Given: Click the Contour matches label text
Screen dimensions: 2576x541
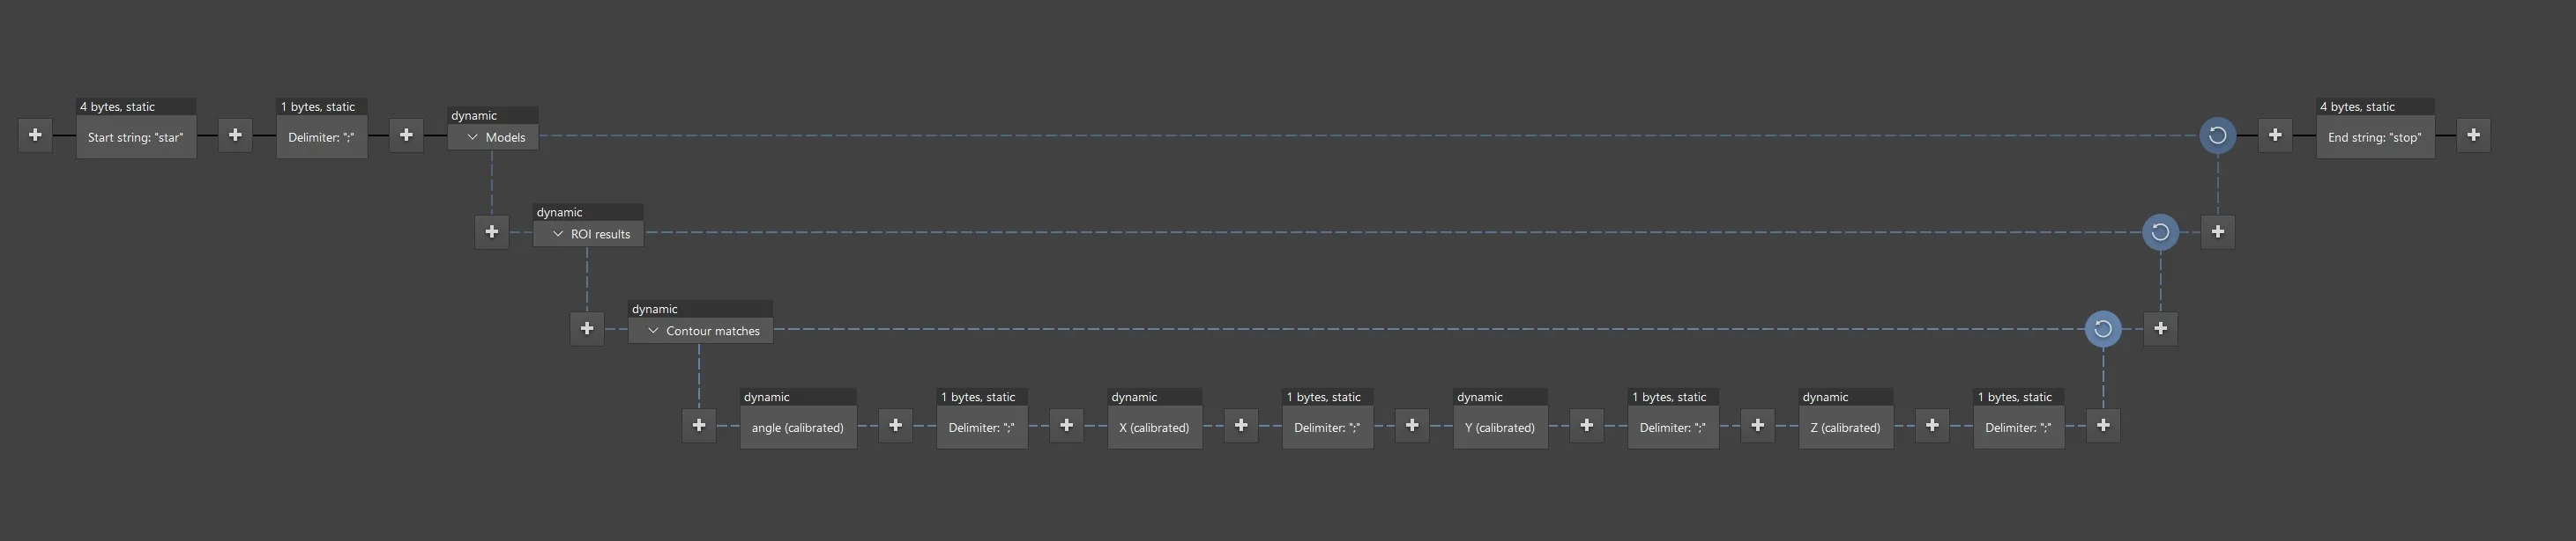Looking at the screenshot, I should [x=713, y=332].
